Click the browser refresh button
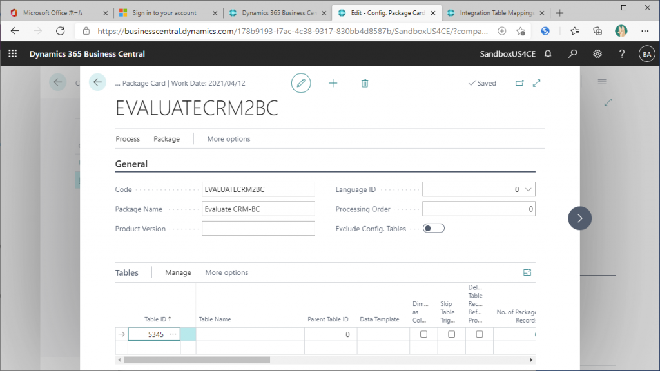 point(60,31)
